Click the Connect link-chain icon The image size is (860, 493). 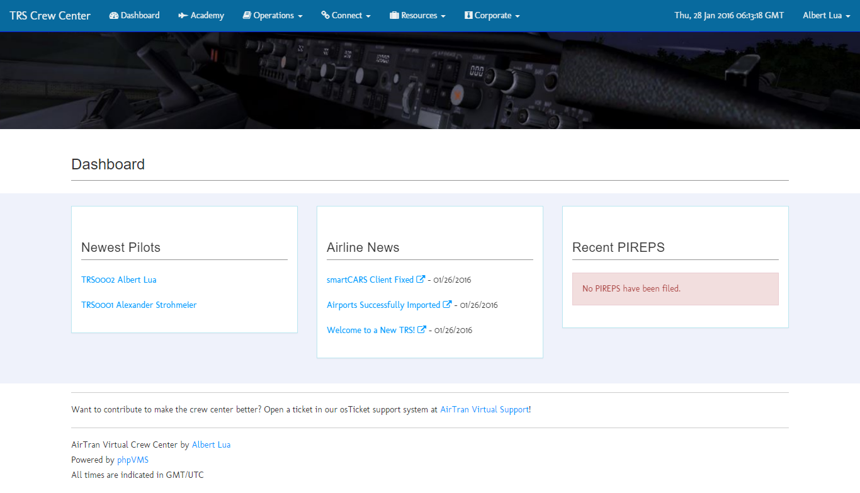click(x=325, y=15)
